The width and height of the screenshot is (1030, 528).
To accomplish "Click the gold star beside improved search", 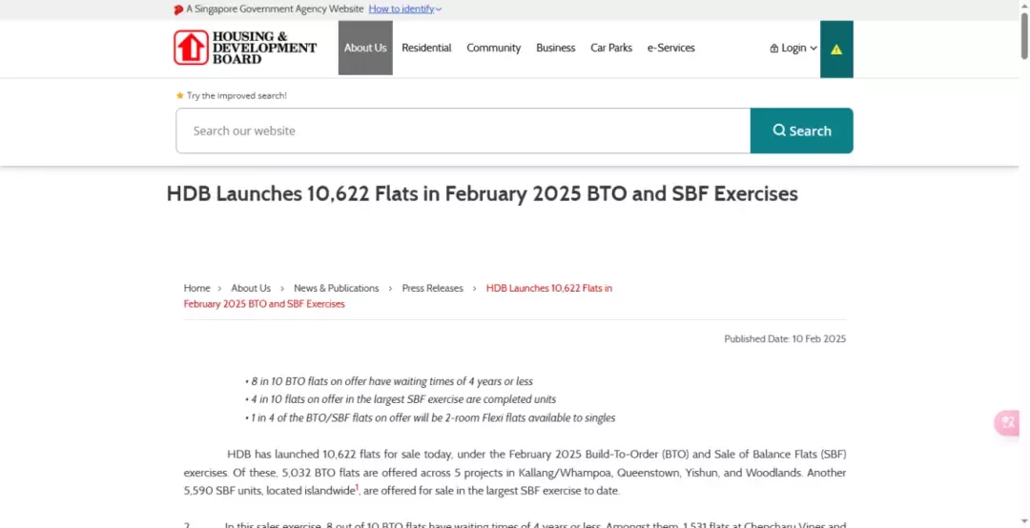I will point(180,95).
